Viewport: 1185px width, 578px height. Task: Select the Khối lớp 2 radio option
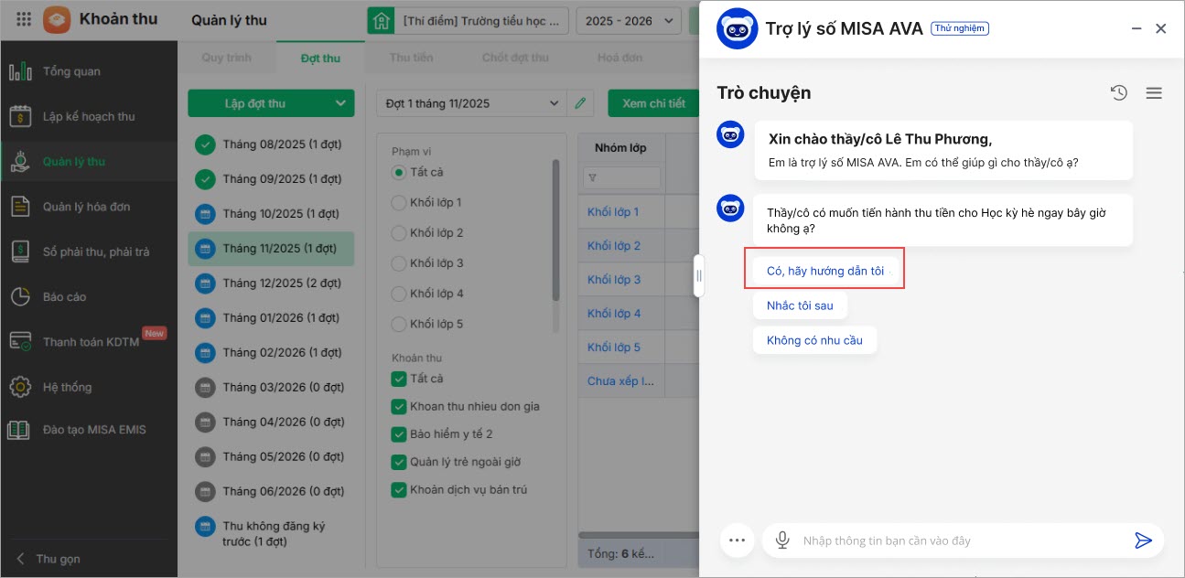pyautogui.click(x=398, y=232)
